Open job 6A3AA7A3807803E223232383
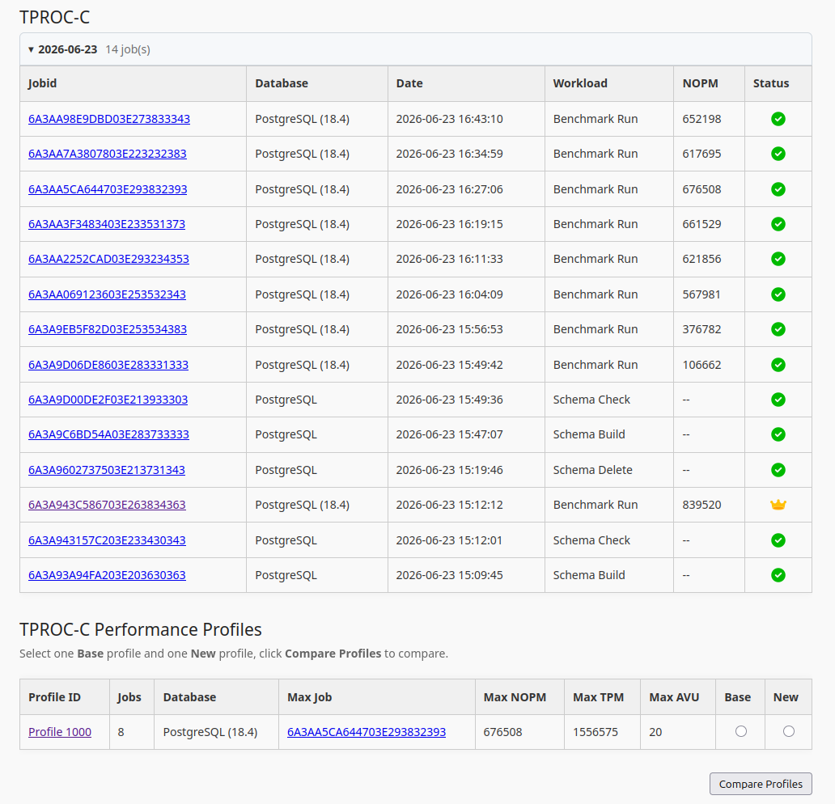This screenshot has height=804, width=835. (x=107, y=154)
